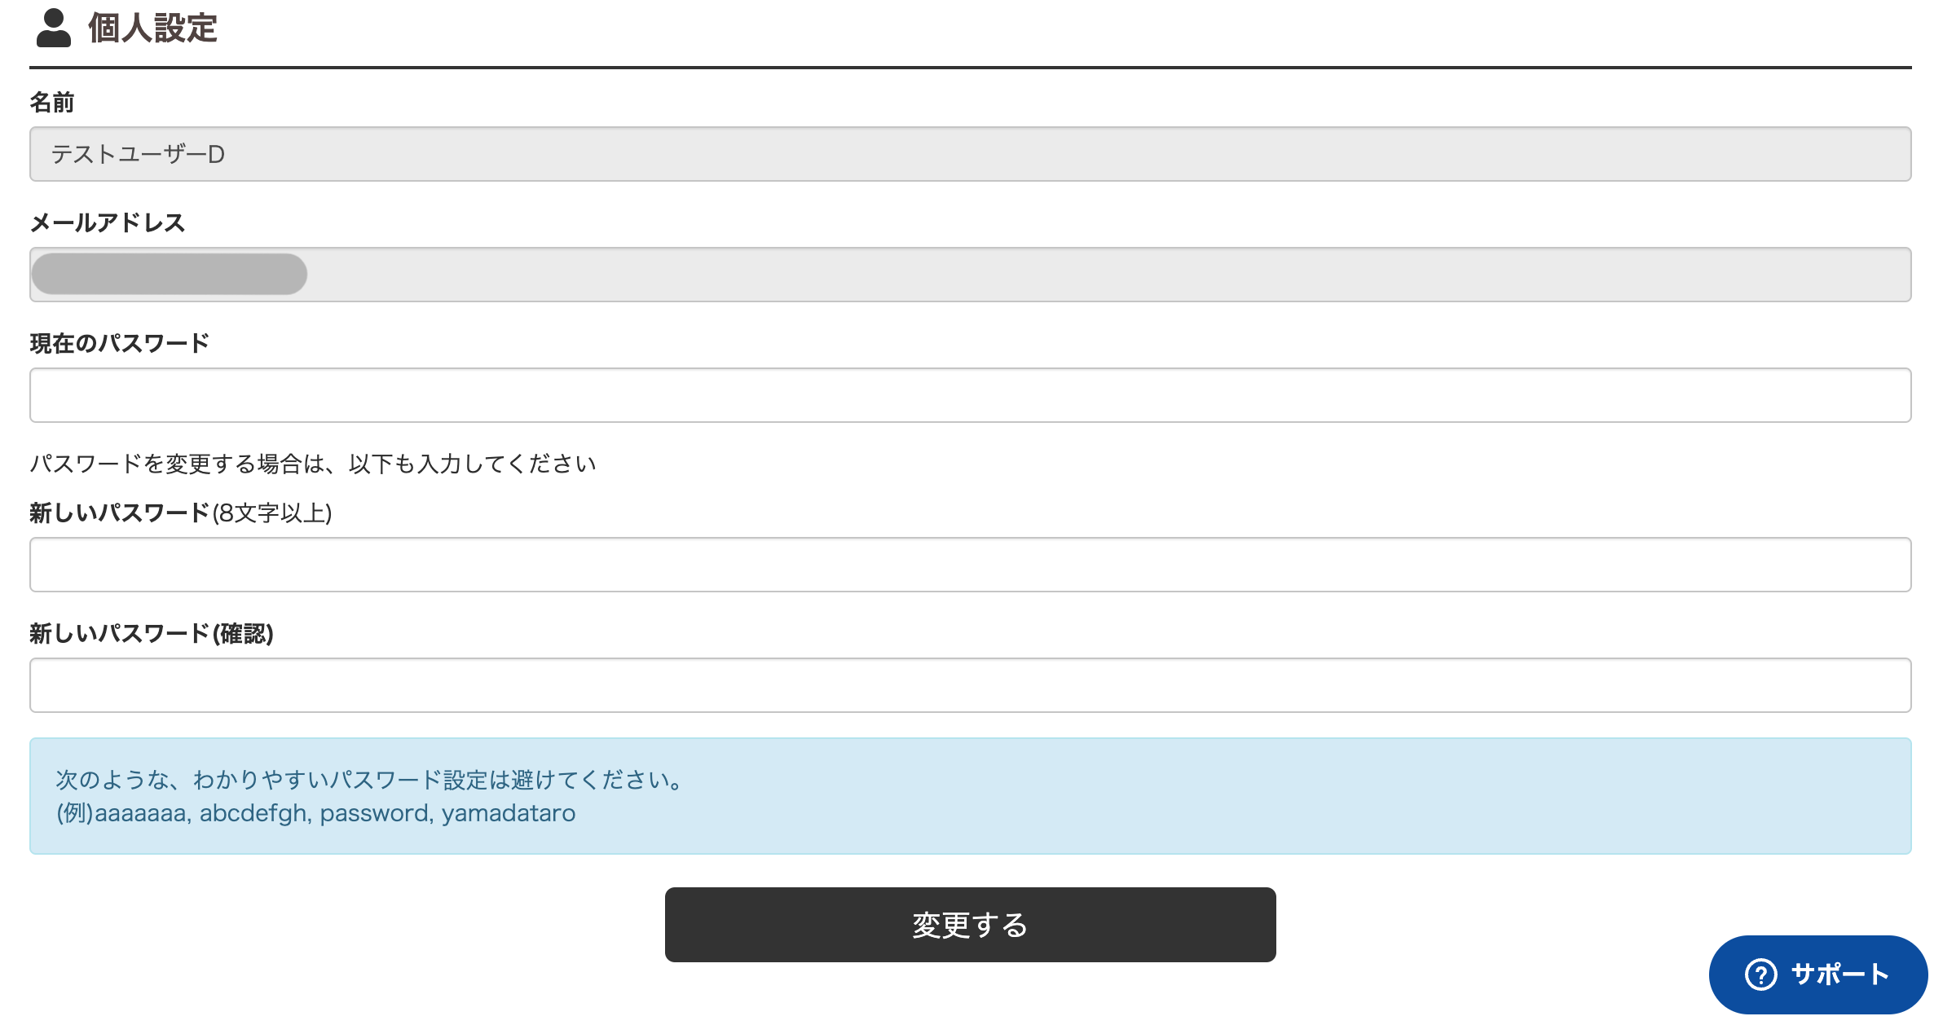Focus the 新しいパスワード(8文字以上) input field
Image resolution: width=1943 pixels, height=1025 pixels.
point(970,565)
